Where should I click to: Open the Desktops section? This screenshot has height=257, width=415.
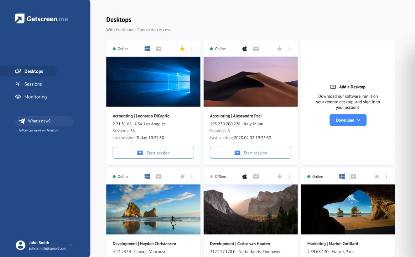tap(29, 71)
